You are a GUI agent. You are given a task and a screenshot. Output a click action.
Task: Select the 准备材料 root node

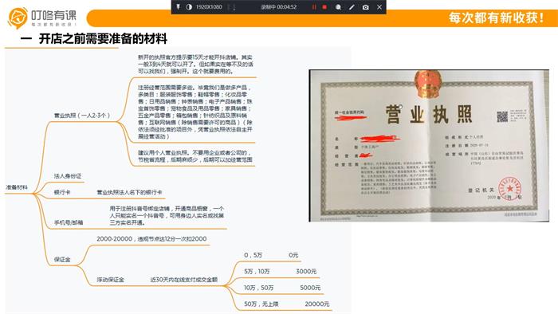(17, 187)
